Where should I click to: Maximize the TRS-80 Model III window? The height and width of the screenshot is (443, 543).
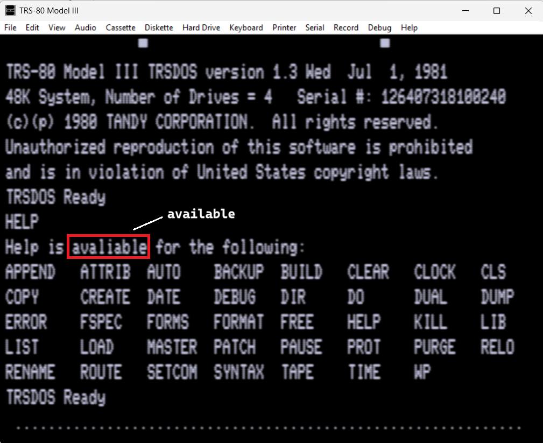pyautogui.click(x=497, y=11)
